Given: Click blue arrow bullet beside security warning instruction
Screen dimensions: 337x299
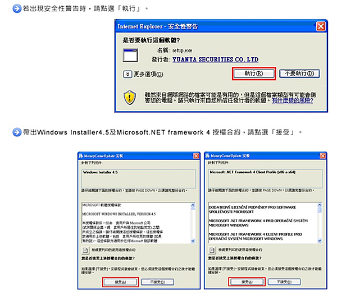Looking at the screenshot, I should 17,8.
